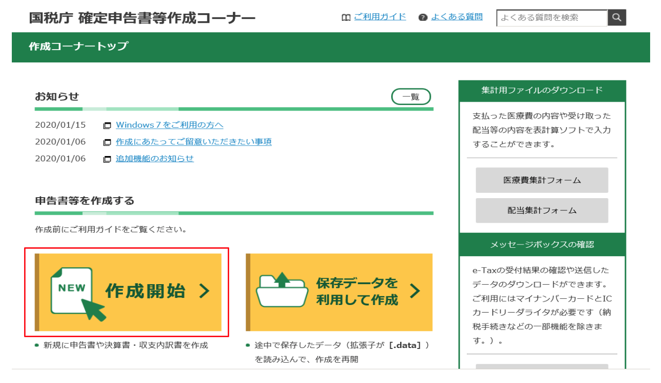Image resolution: width=661 pixels, height=383 pixels.
Task: Open the よくある質問 link in the header
Action: click(x=456, y=17)
